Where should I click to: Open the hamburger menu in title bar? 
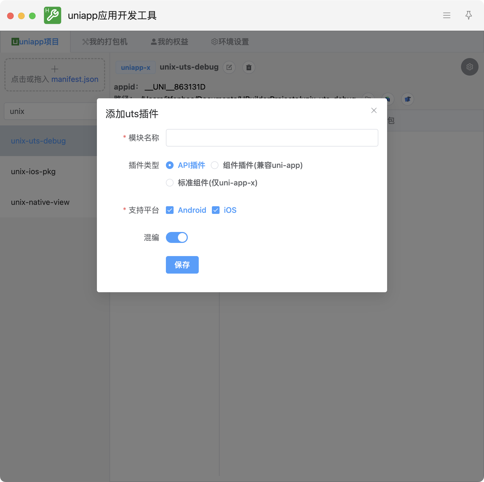click(447, 15)
